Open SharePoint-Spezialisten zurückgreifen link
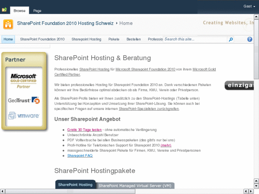259x194 pixels. click(x=149, y=109)
